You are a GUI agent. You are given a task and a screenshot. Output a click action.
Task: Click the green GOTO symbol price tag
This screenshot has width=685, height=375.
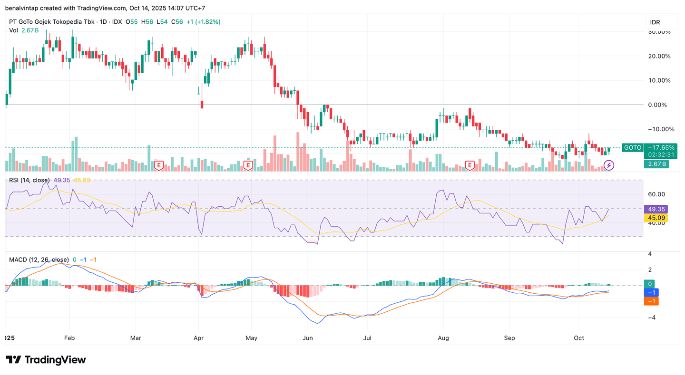[632, 148]
